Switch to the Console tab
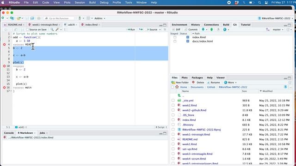The image size is (296, 166). tap(9, 133)
